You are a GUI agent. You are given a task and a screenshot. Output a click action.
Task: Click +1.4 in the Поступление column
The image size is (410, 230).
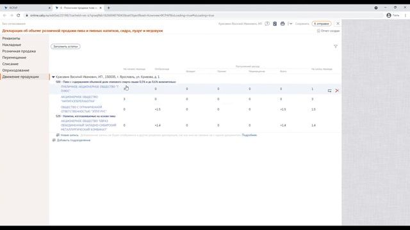tap(158, 125)
